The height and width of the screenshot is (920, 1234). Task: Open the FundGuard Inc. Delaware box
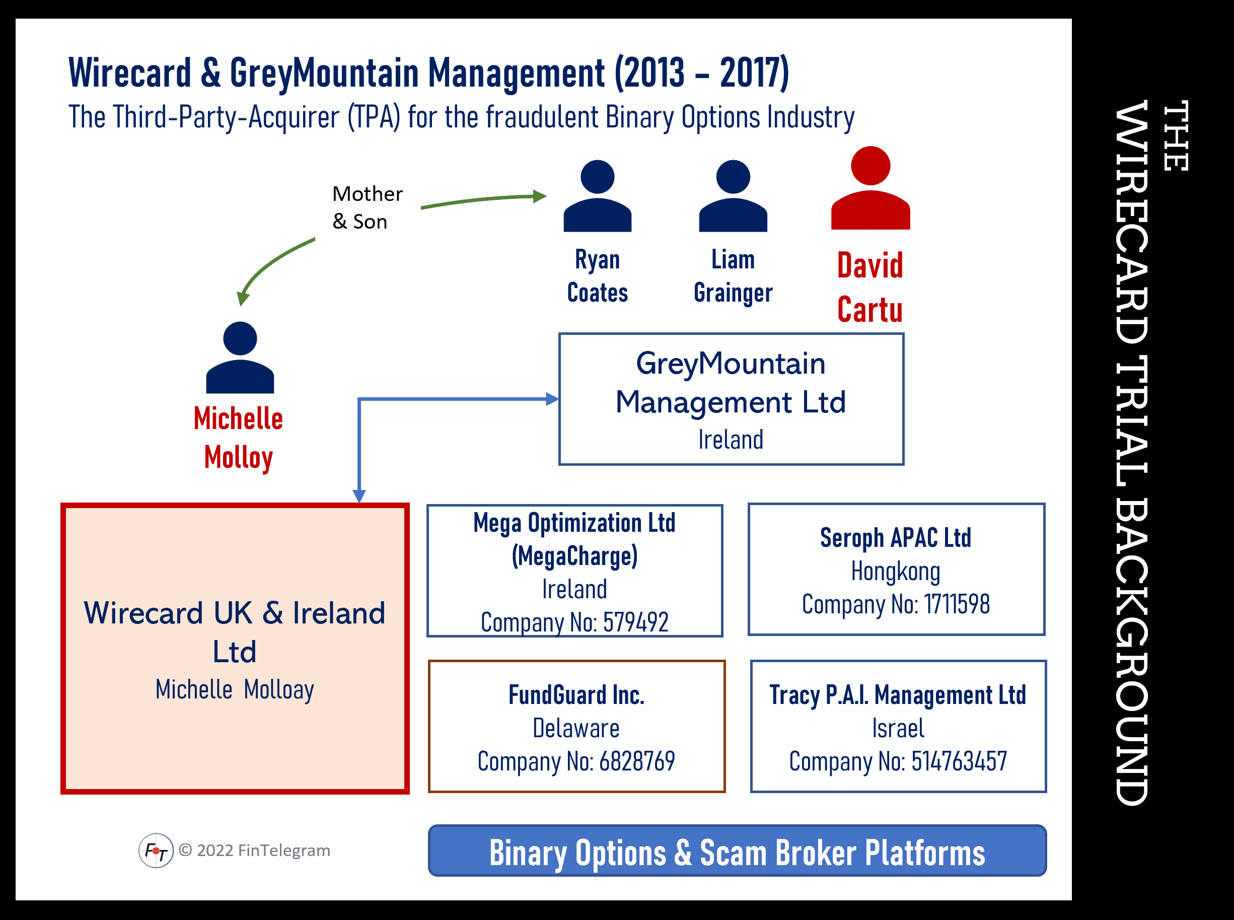point(576,726)
